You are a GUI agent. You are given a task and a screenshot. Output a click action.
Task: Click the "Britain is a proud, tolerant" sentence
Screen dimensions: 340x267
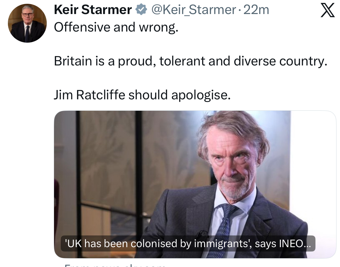pos(190,61)
